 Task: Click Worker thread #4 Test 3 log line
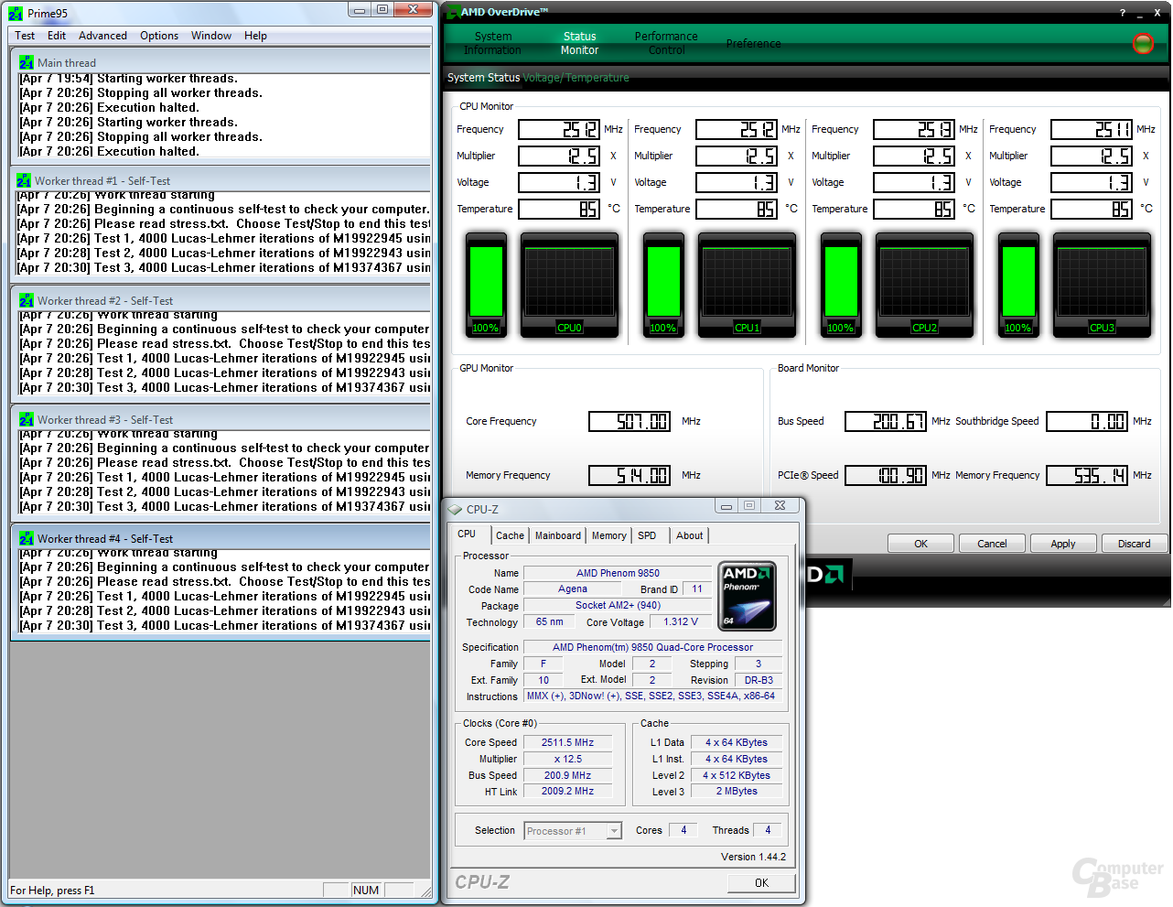pyautogui.click(x=225, y=626)
